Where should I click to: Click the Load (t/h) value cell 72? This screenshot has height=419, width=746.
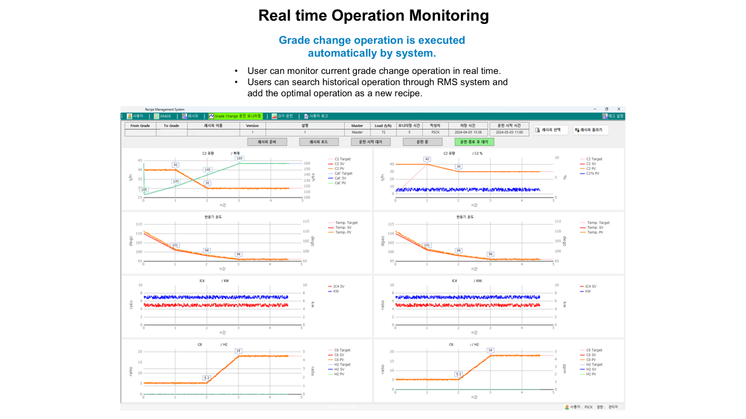tap(383, 133)
